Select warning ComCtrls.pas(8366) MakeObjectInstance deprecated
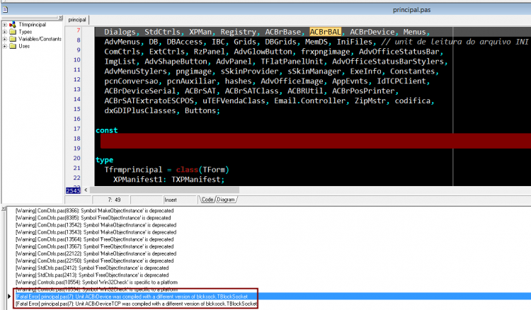 tap(94, 210)
